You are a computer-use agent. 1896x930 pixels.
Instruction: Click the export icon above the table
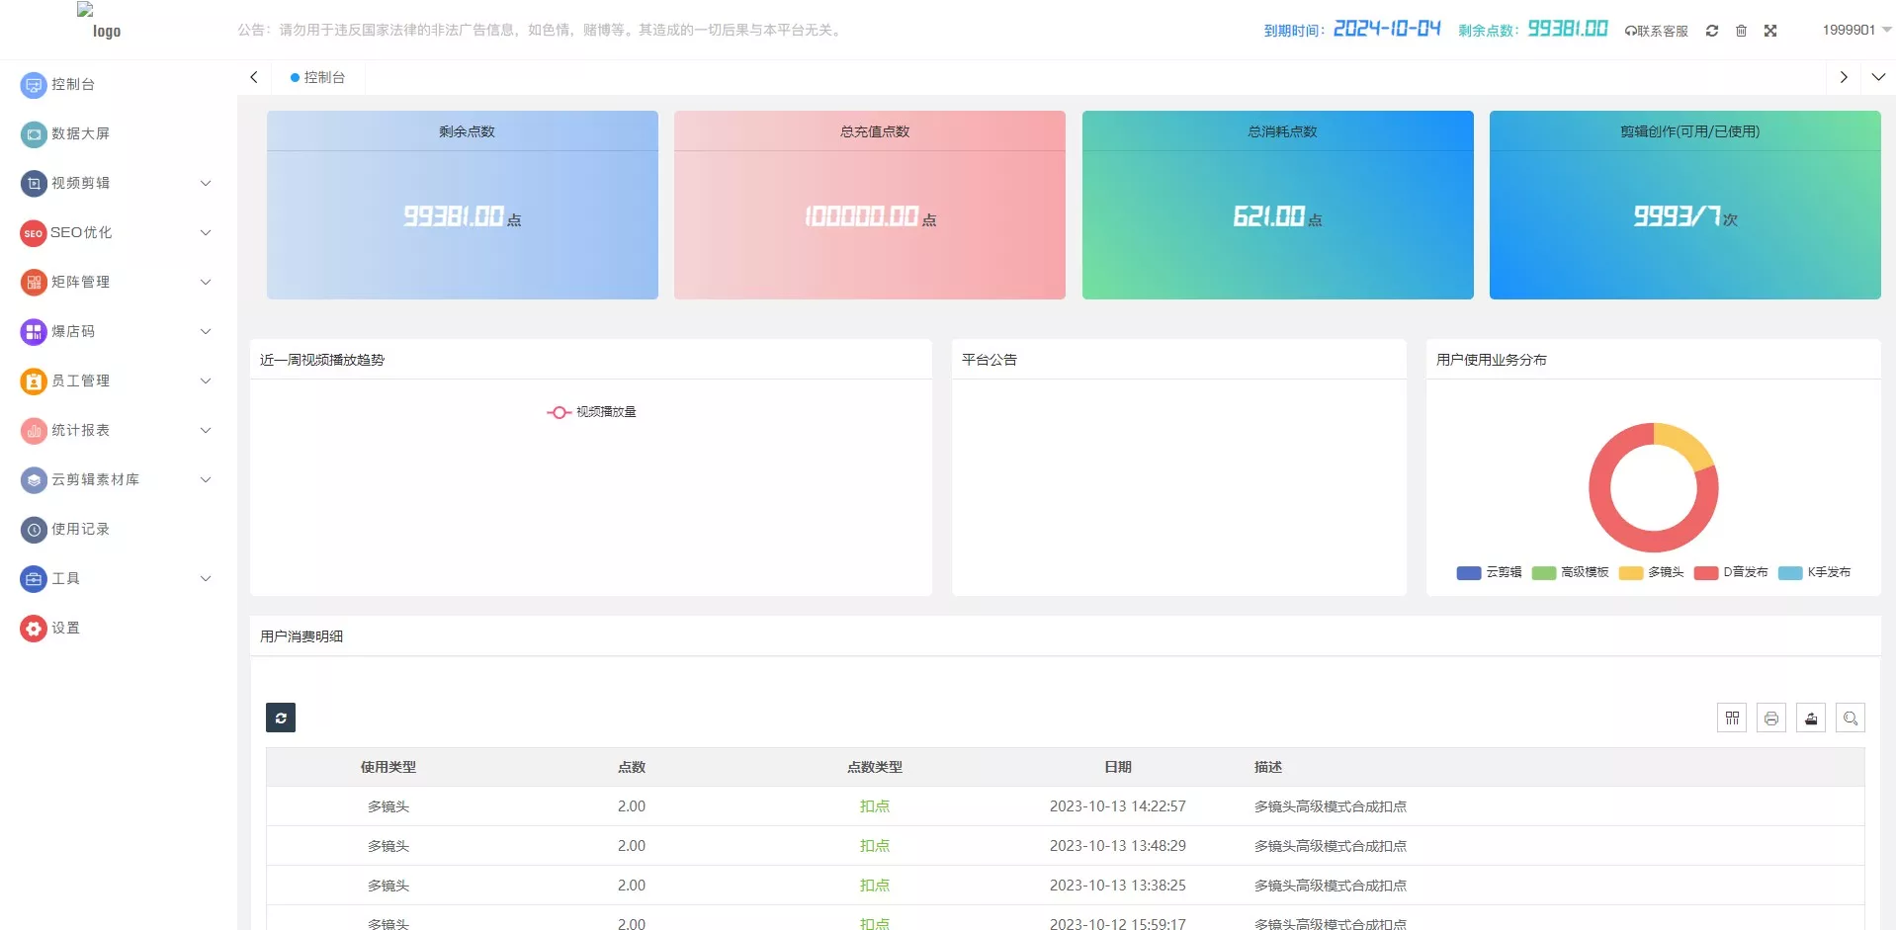point(1811,719)
